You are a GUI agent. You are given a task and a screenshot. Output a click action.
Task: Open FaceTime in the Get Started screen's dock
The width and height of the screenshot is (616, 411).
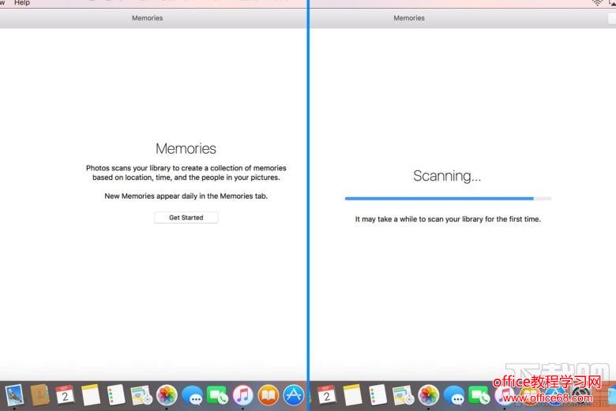pos(217,395)
